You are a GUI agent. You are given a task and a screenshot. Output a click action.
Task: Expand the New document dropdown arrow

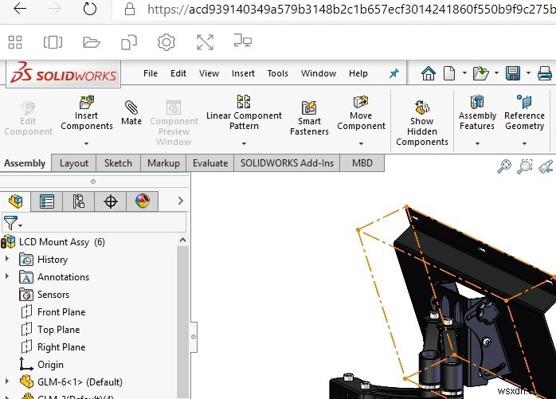(464, 73)
